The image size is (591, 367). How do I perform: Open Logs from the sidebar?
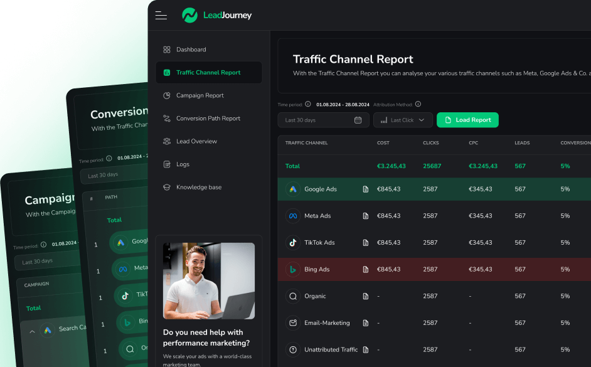pos(209,164)
